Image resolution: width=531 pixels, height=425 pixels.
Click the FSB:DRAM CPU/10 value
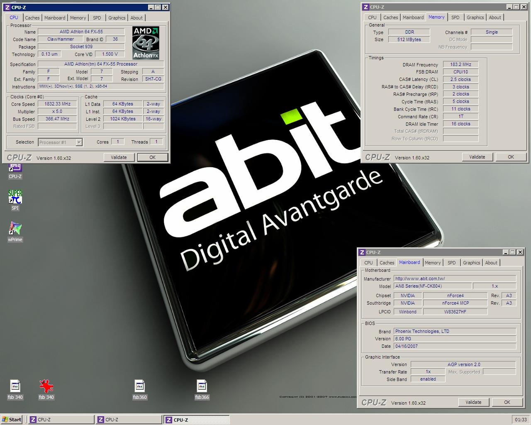pos(460,72)
